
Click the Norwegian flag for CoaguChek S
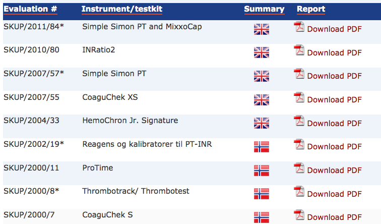coord(262,217)
